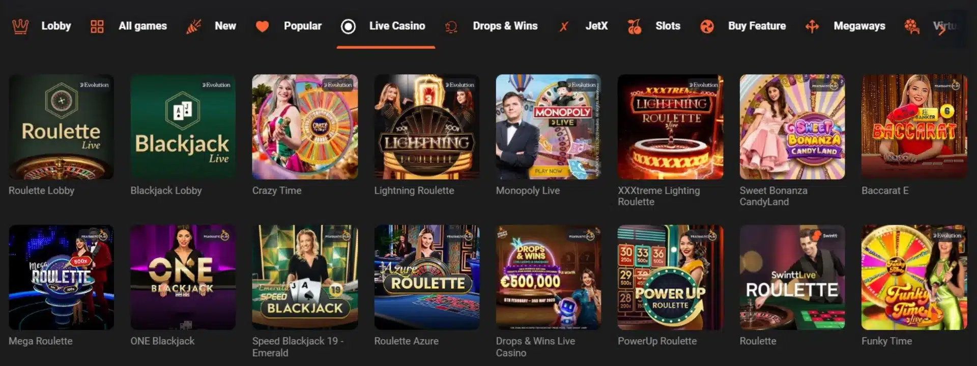Open PowerUp Roulette game thumbnail
The height and width of the screenshot is (366, 977).
coord(670,278)
